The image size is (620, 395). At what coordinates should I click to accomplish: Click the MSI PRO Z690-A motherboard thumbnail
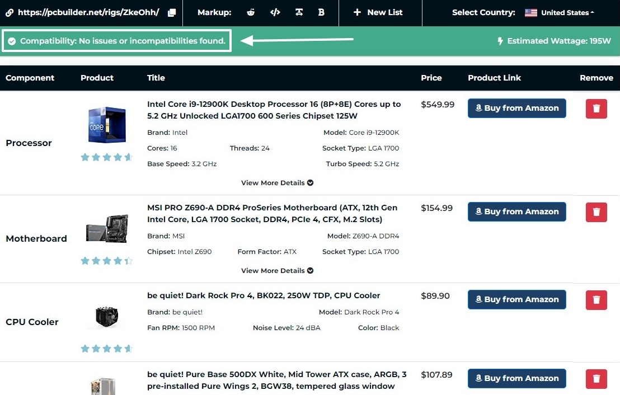[x=106, y=229]
